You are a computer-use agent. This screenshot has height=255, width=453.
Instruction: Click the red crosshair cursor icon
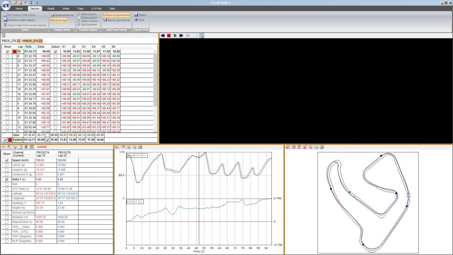coord(4,147)
